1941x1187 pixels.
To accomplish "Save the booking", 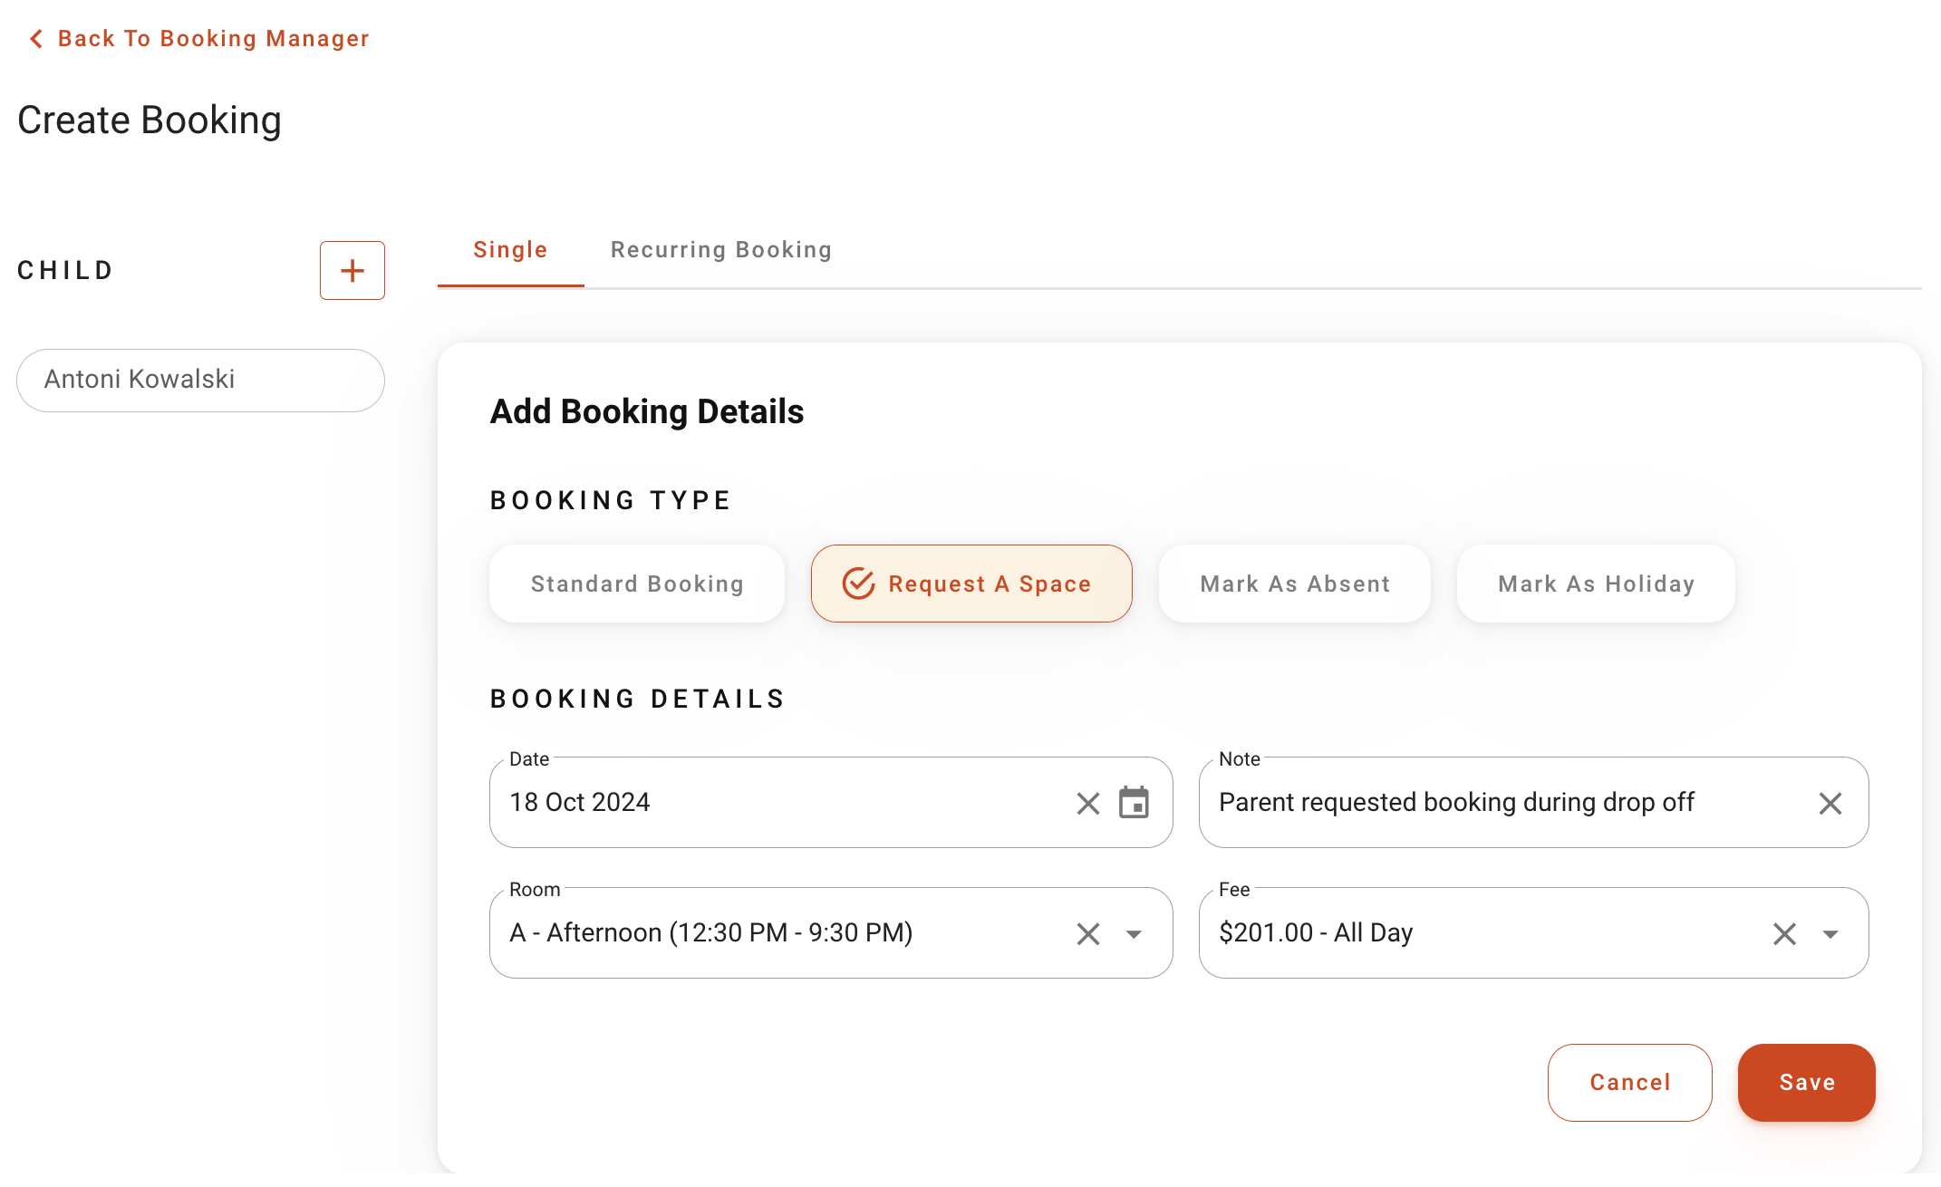I will click(1806, 1082).
